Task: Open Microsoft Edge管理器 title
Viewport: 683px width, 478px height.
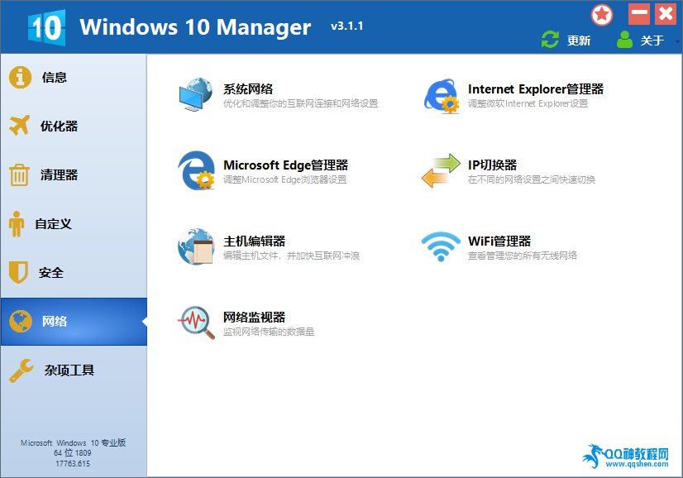Action: click(286, 165)
